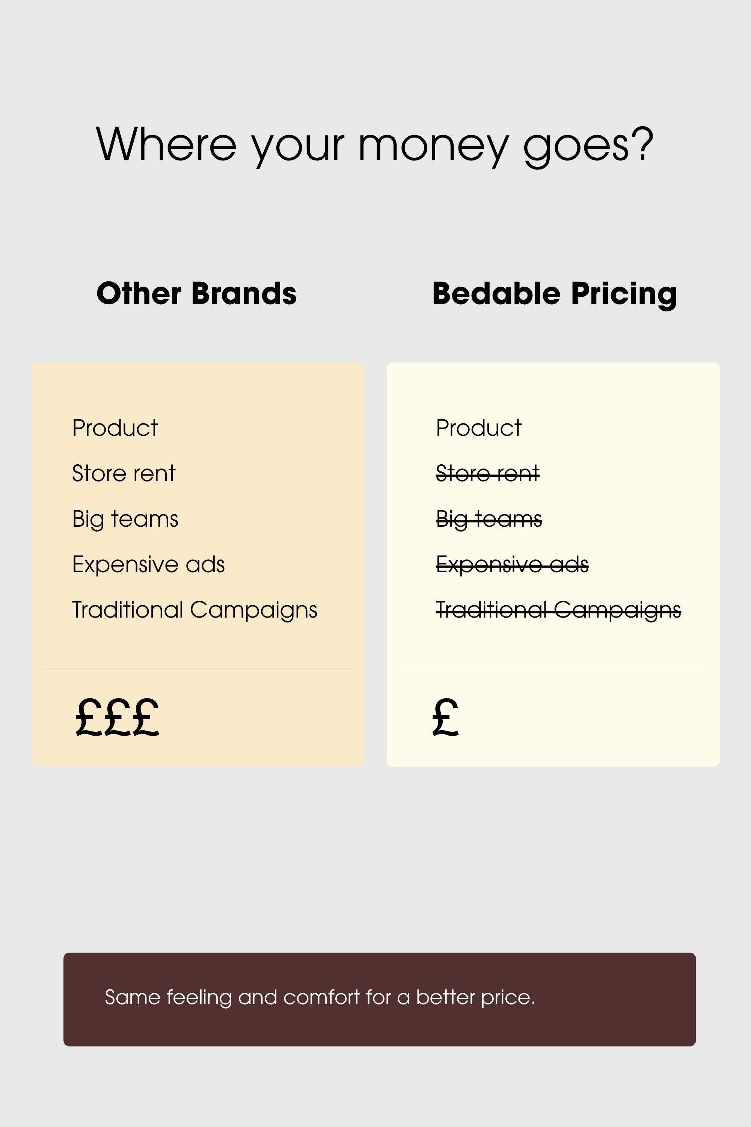The width and height of the screenshot is (751, 1127).
Task: Click Expensive ads in the Other Brands card
Action: (148, 565)
